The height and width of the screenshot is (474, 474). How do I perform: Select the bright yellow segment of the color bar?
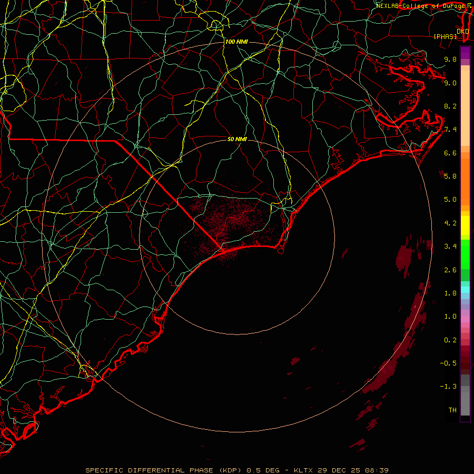[x=465, y=225]
